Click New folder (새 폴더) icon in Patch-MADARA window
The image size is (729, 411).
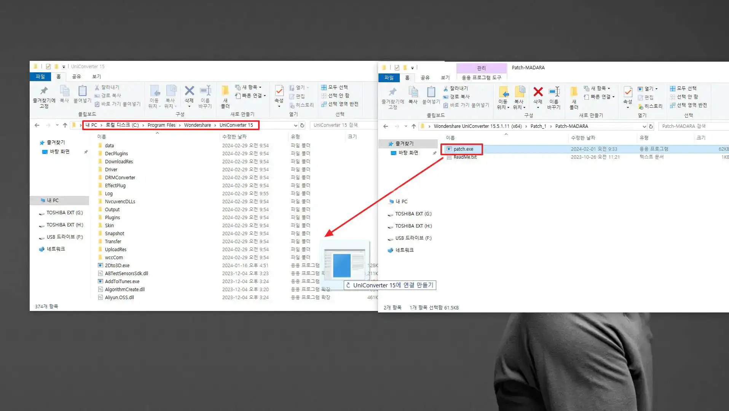tap(574, 92)
